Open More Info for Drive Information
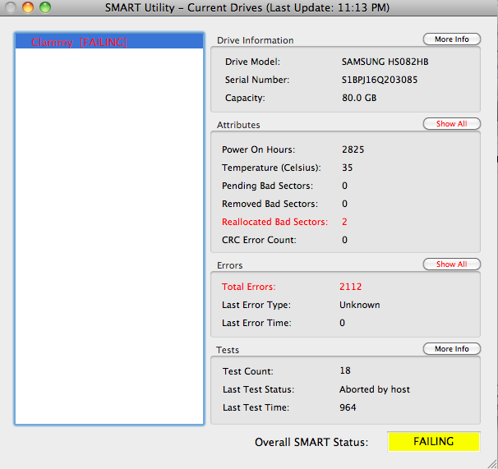 pyautogui.click(x=452, y=39)
